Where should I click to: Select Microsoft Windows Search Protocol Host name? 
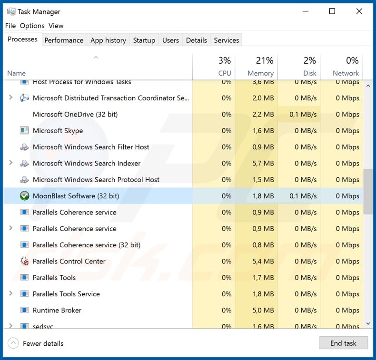click(x=96, y=179)
